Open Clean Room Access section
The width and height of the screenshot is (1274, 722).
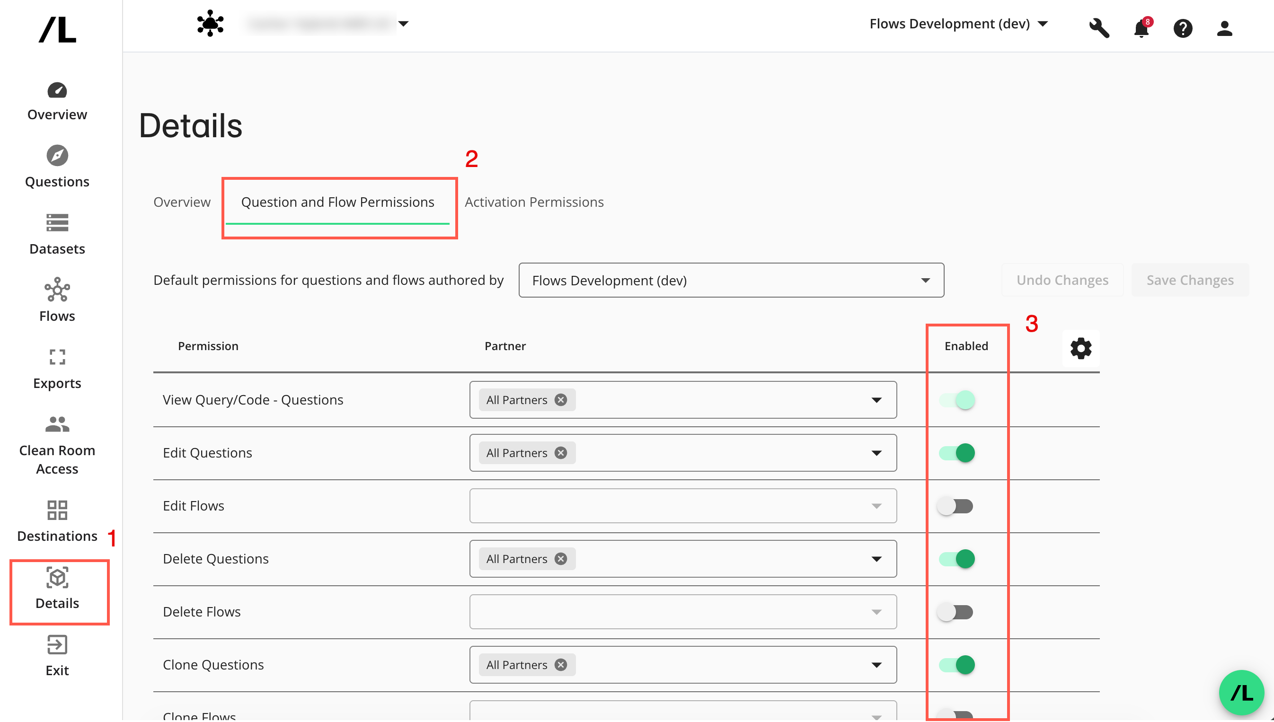coord(57,445)
